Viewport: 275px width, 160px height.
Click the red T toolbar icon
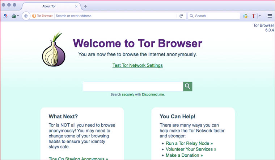(x=254, y=16)
